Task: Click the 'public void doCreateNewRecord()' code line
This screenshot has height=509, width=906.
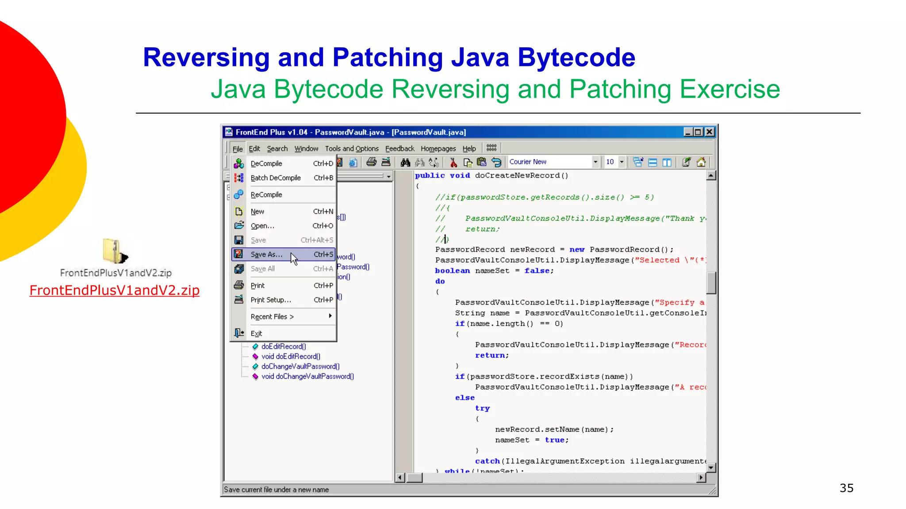Action: click(491, 175)
